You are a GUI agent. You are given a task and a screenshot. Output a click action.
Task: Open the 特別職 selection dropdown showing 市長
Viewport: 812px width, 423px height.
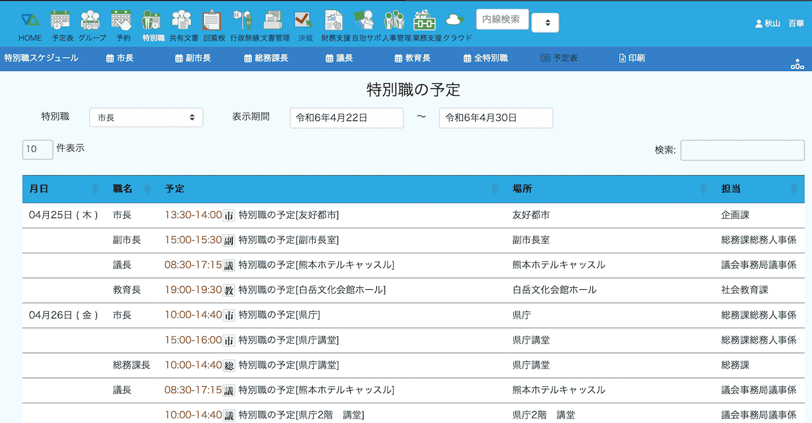146,117
